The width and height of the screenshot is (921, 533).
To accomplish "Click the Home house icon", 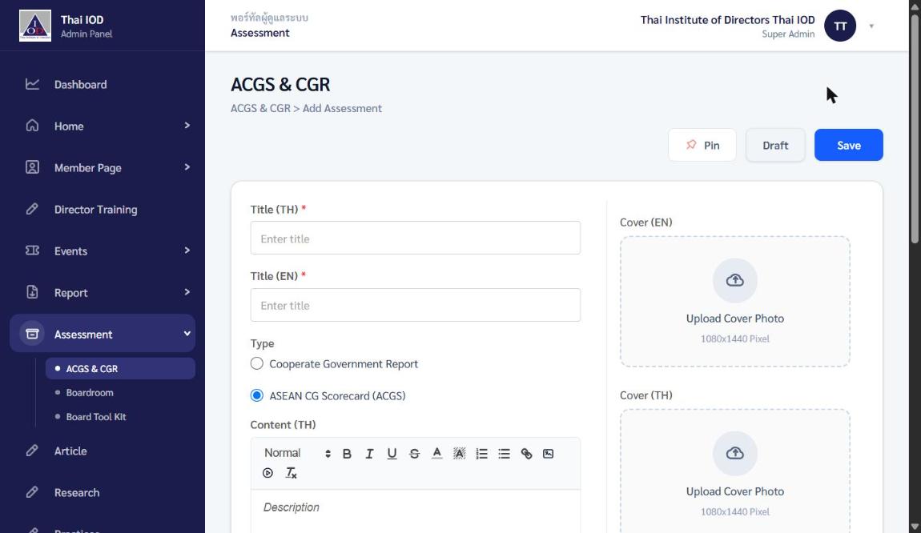I will click(32, 126).
